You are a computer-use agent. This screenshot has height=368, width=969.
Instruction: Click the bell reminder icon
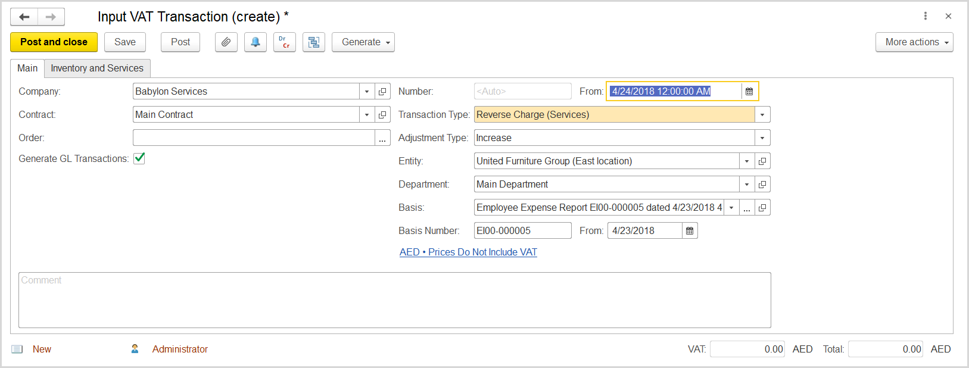pos(256,42)
